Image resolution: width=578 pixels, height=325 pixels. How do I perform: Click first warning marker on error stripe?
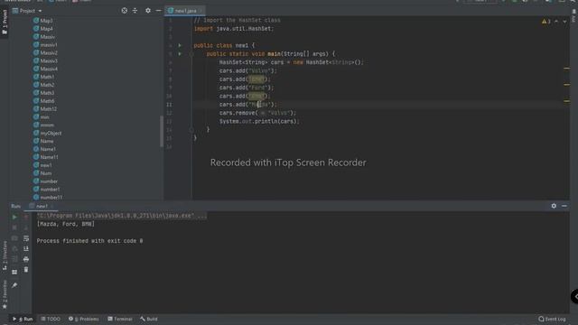(566, 69)
